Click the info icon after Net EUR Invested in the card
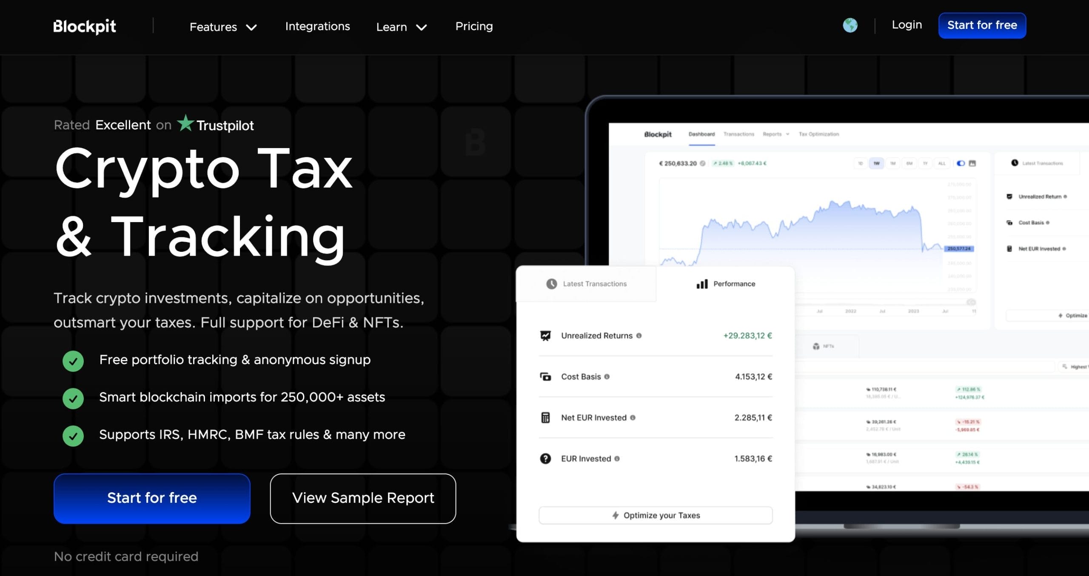The height and width of the screenshot is (576, 1089). click(633, 418)
